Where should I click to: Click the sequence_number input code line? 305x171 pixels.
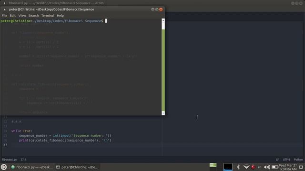[x=65, y=135]
